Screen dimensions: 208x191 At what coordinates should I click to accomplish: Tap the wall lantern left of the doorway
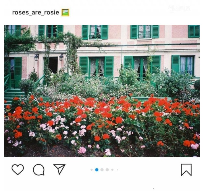[x=36, y=57]
